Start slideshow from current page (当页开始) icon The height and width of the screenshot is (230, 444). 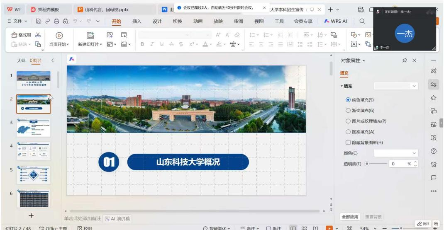point(59,36)
